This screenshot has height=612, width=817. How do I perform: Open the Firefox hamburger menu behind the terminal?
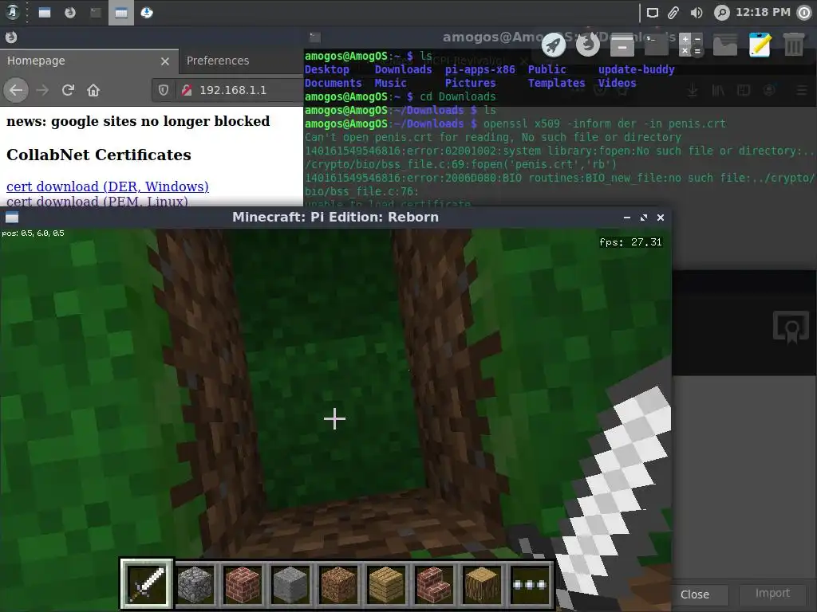803,91
